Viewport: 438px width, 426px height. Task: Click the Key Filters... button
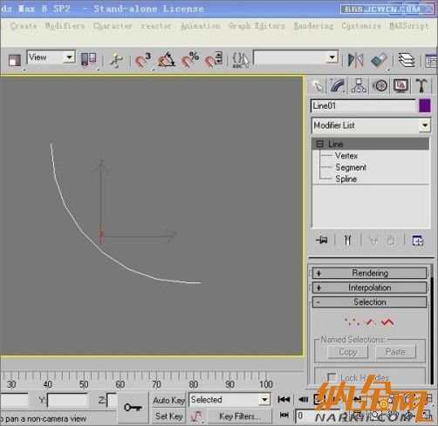240,416
